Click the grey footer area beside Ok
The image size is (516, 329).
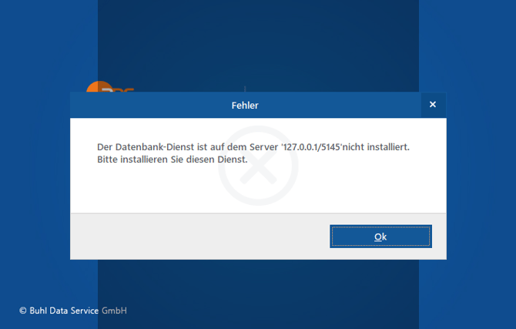pyautogui.click(x=197, y=237)
